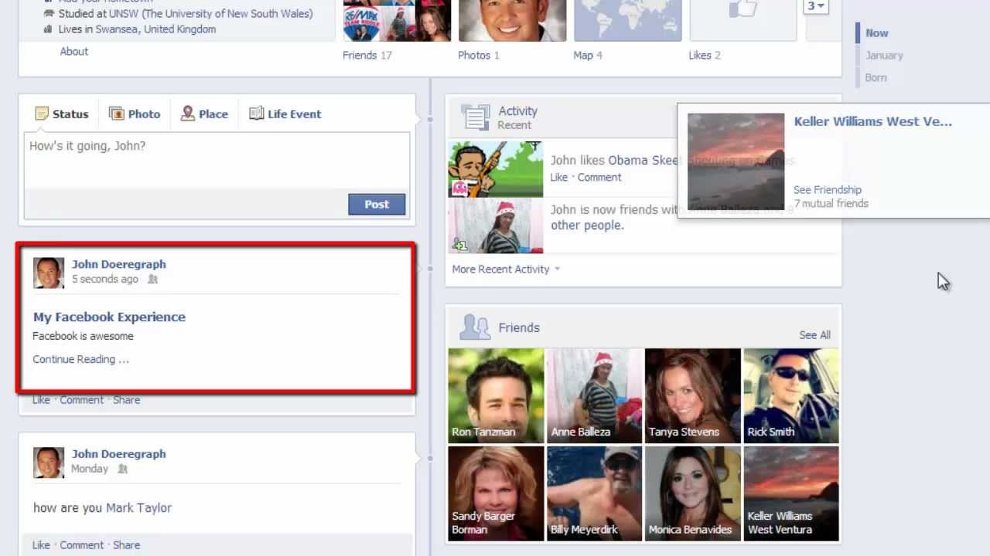Open Ron Tanzman's friend tile
The image size is (990, 556).
point(496,395)
